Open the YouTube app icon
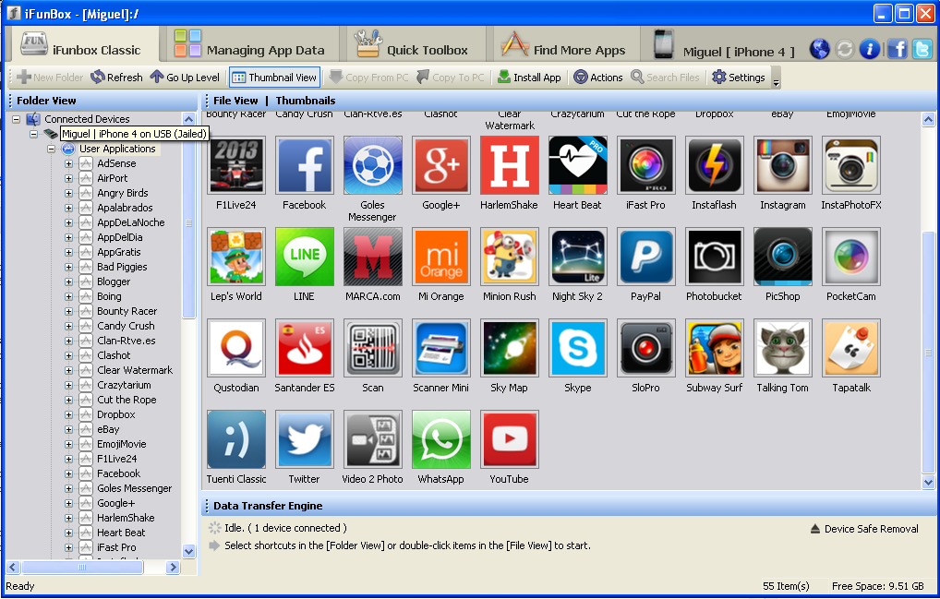The height and width of the screenshot is (599, 940). point(509,439)
